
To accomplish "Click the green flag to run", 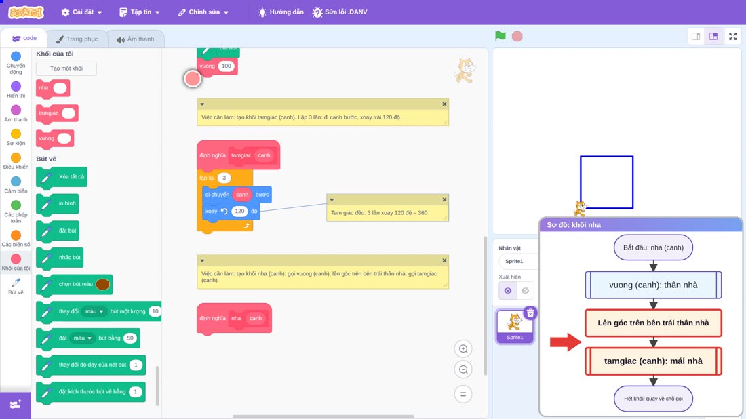I will click(500, 36).
